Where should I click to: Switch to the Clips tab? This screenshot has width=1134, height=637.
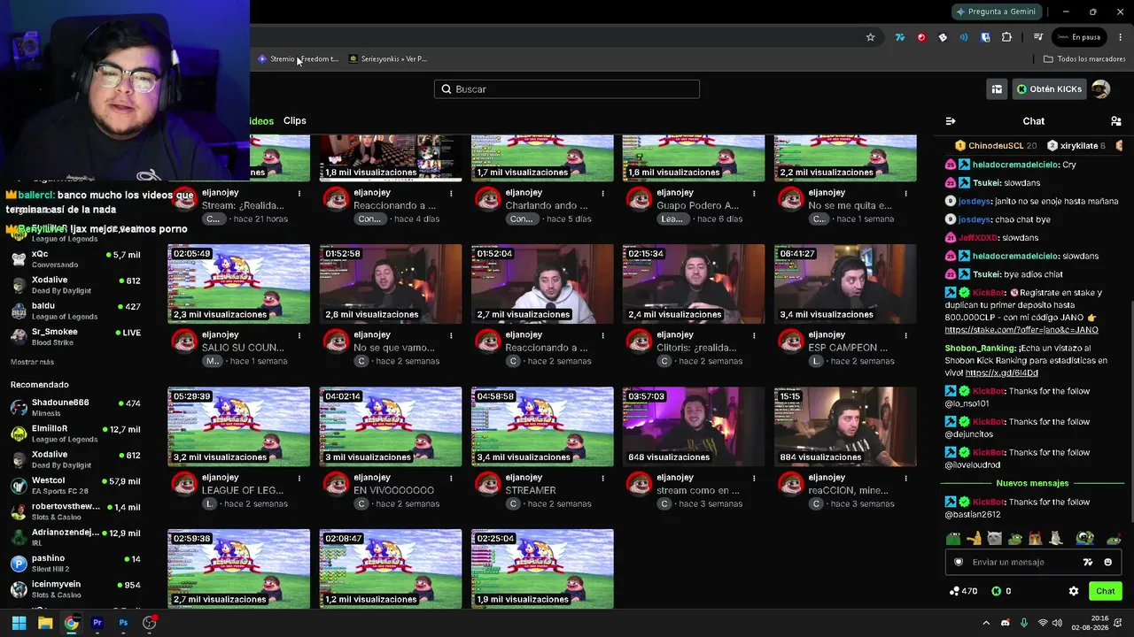tap(295, 121)
